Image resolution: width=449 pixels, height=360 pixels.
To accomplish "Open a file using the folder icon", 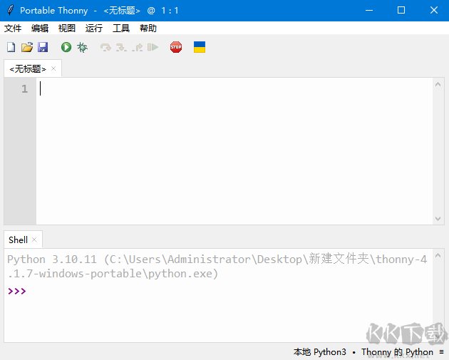I will (x=27, y=47).
